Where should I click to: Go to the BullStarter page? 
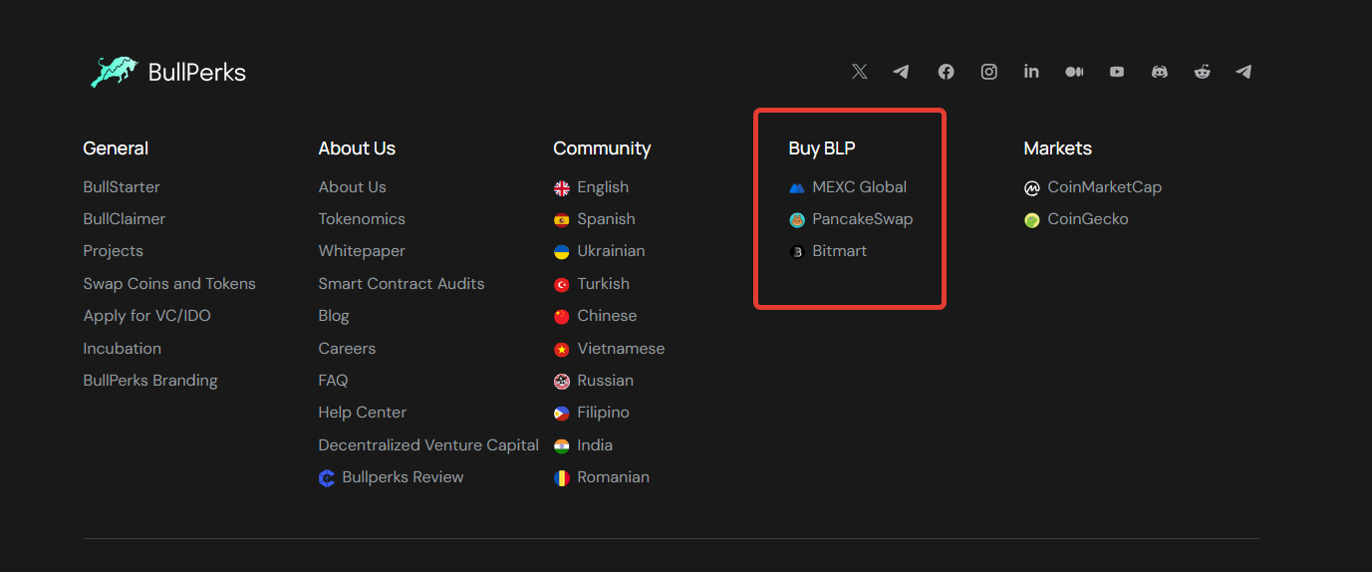pos(122,187)
